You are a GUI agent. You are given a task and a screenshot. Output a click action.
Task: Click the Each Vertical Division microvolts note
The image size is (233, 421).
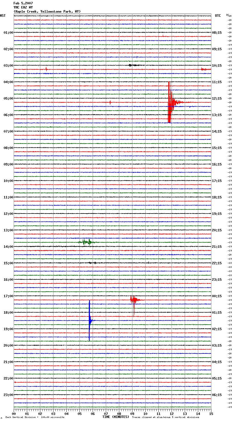[x=35, y=417]
